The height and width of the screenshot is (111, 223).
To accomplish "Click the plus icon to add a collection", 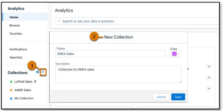I will [x=43, y=72].
